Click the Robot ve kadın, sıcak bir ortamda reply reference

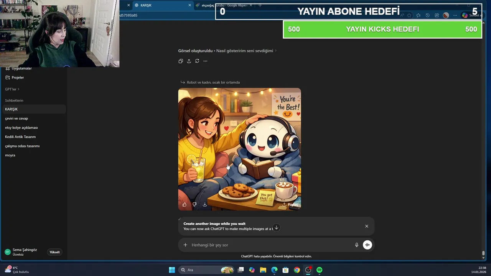[210, 82]
